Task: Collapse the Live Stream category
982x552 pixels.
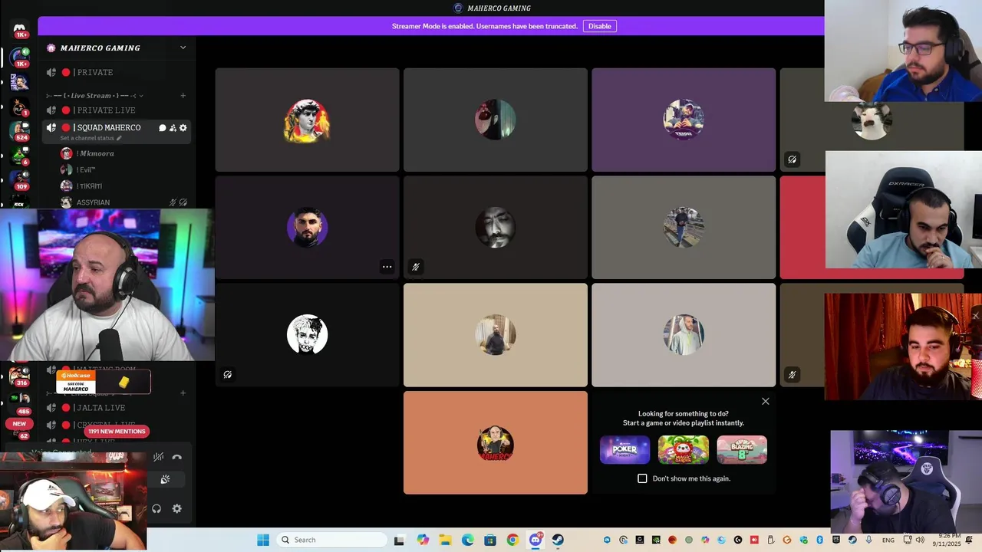Action: point(95,96)
